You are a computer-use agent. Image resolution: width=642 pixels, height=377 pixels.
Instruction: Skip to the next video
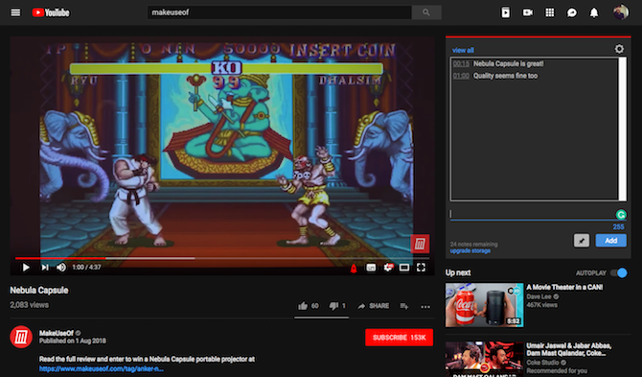(x=45, y=268)
